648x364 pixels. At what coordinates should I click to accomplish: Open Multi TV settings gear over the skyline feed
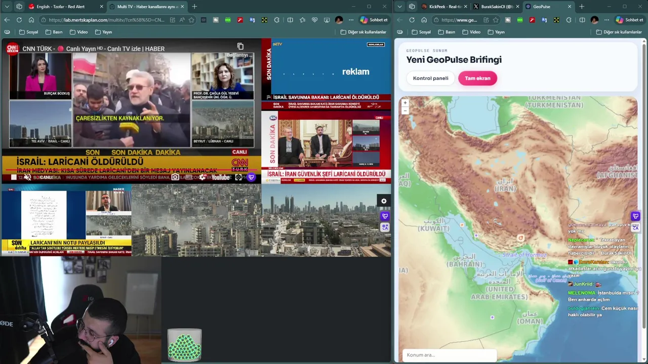click(384, 201)
